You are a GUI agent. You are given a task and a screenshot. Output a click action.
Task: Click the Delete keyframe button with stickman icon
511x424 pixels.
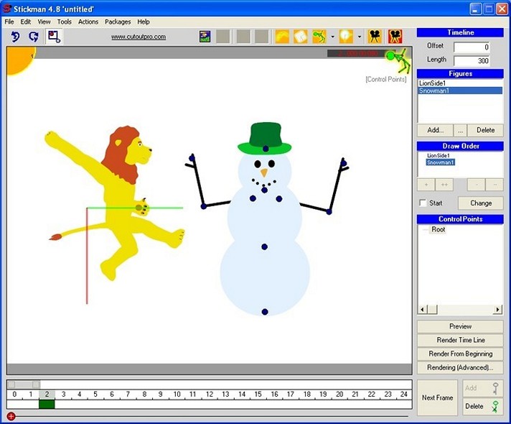point(482,406)
